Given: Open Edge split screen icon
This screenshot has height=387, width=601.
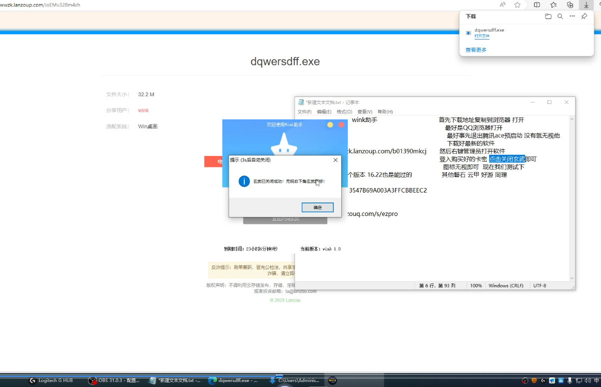Looking at the screenshot, I should (x=537, y=5).
